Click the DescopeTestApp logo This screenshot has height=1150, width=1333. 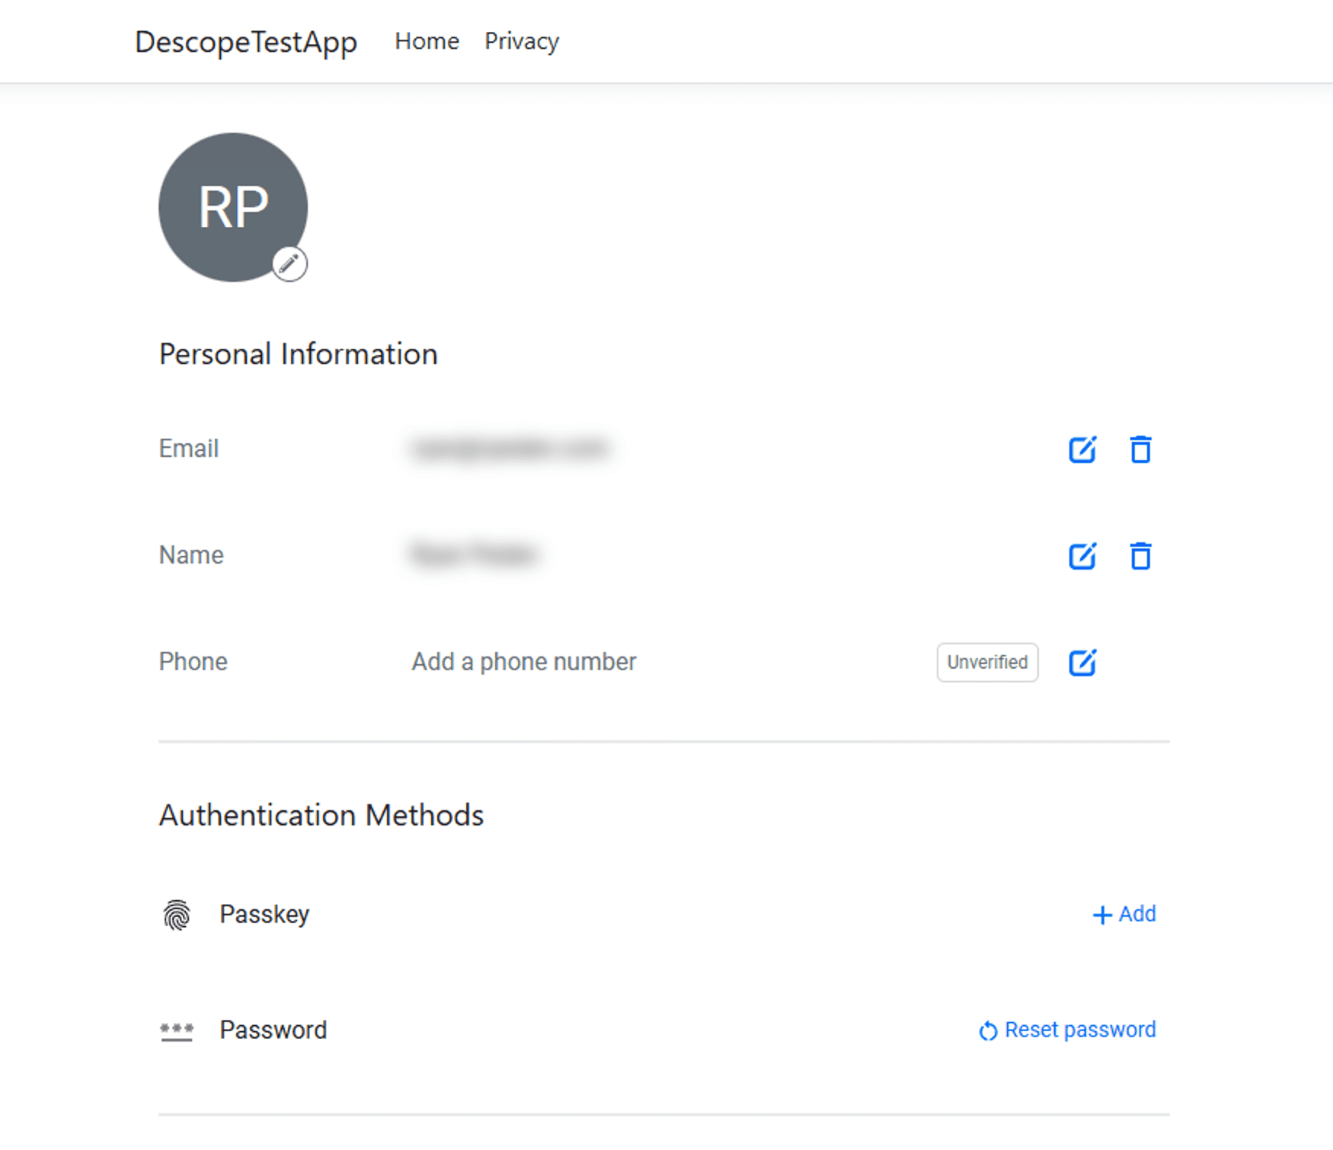(x=245, y=43)
